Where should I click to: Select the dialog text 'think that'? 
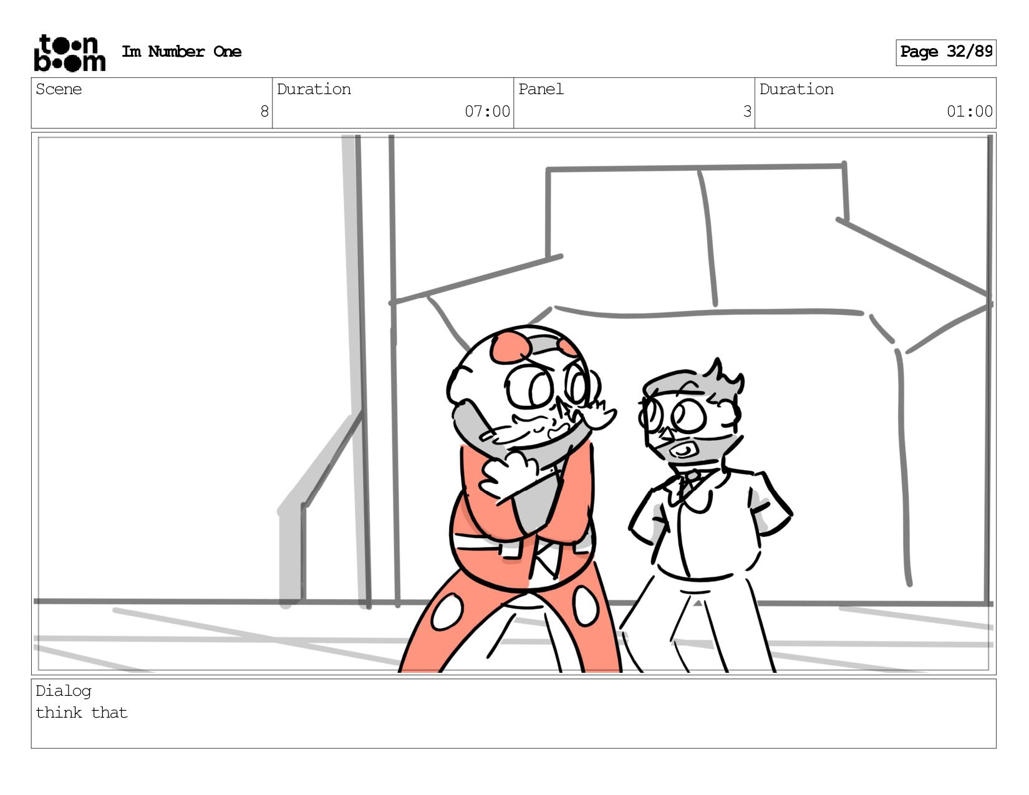click(82, 713)
